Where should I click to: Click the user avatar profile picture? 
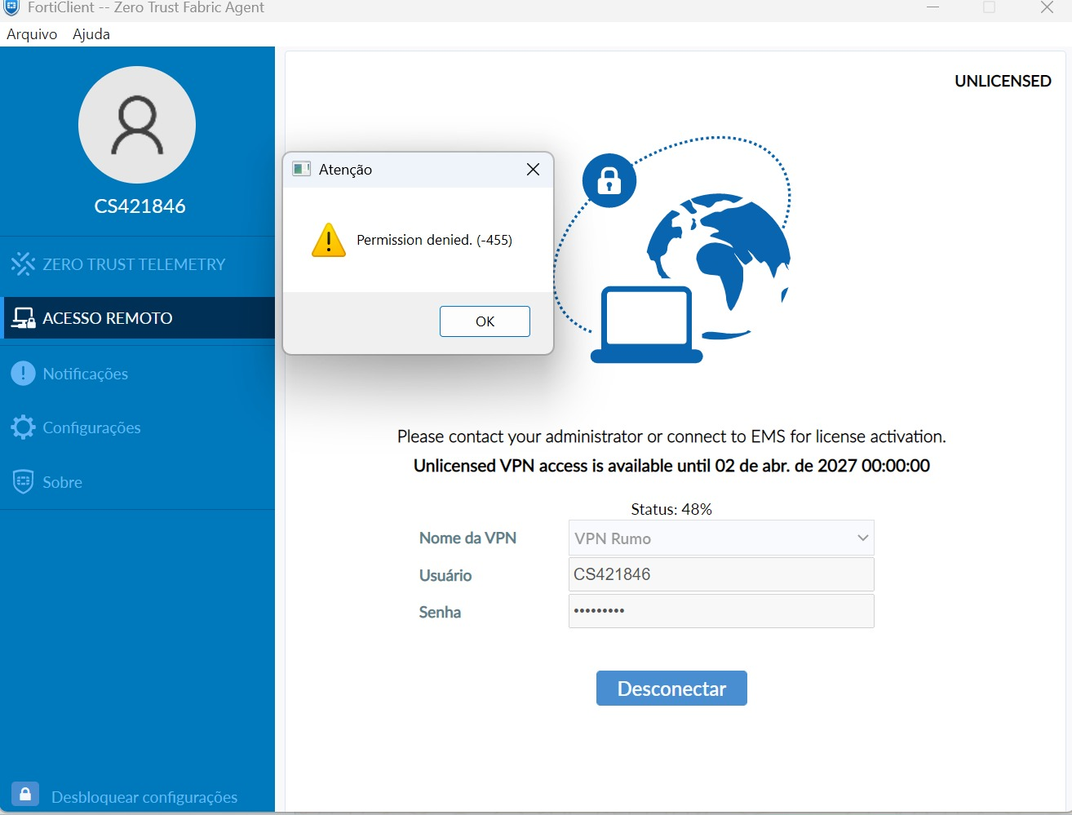pyautogui.click(x=137, y=125)
